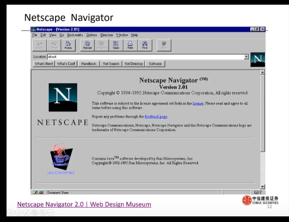289x222 pixels.
Task: Click the more options ellipsis slideshow control
Action: click(x=51, y=213)
